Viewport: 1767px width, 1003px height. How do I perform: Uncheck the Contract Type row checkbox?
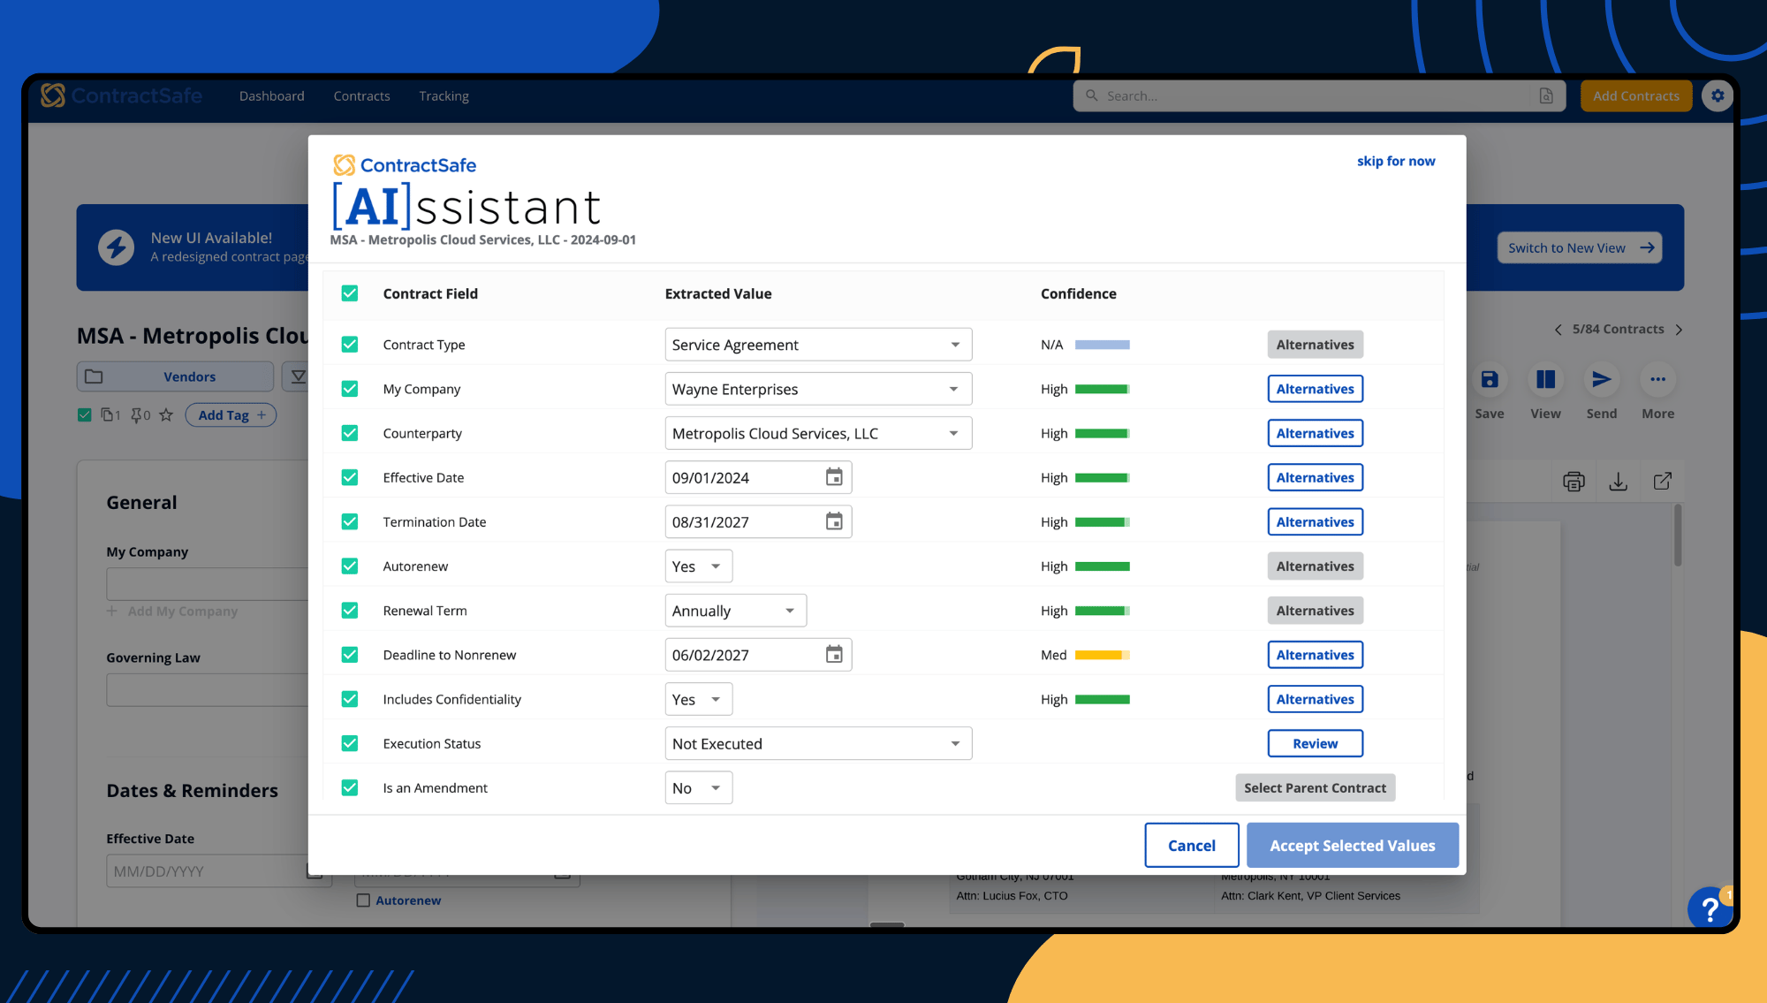coord(350,345)
